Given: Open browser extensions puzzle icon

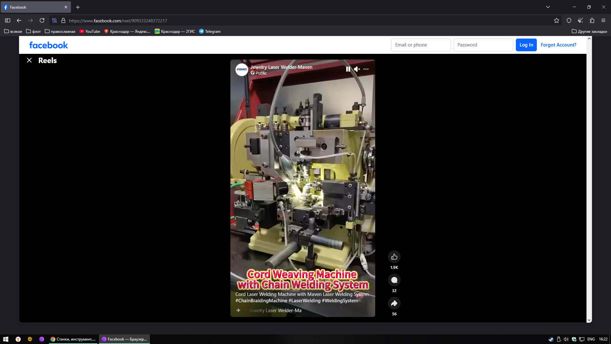Looking at the screenshot, I should 592,20.
